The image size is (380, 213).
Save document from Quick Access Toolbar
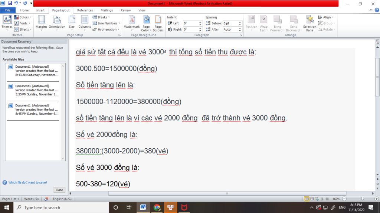coord(10,3)
